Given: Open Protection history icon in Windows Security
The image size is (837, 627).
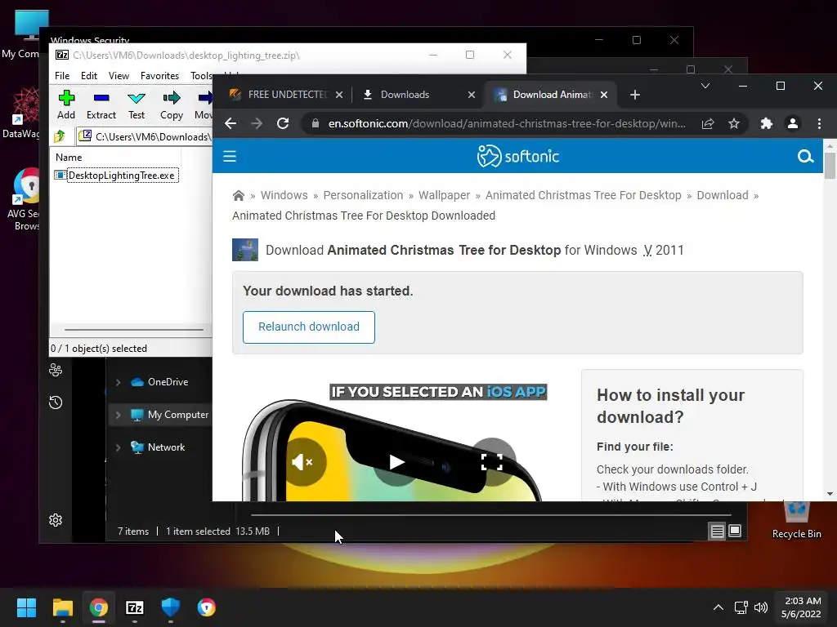Looking at the screenshot, I should pos(56,402).
